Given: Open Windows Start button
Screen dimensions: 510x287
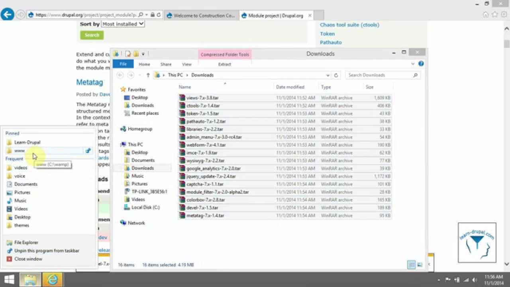Looking at the screenshot, I should coord(9,279).
